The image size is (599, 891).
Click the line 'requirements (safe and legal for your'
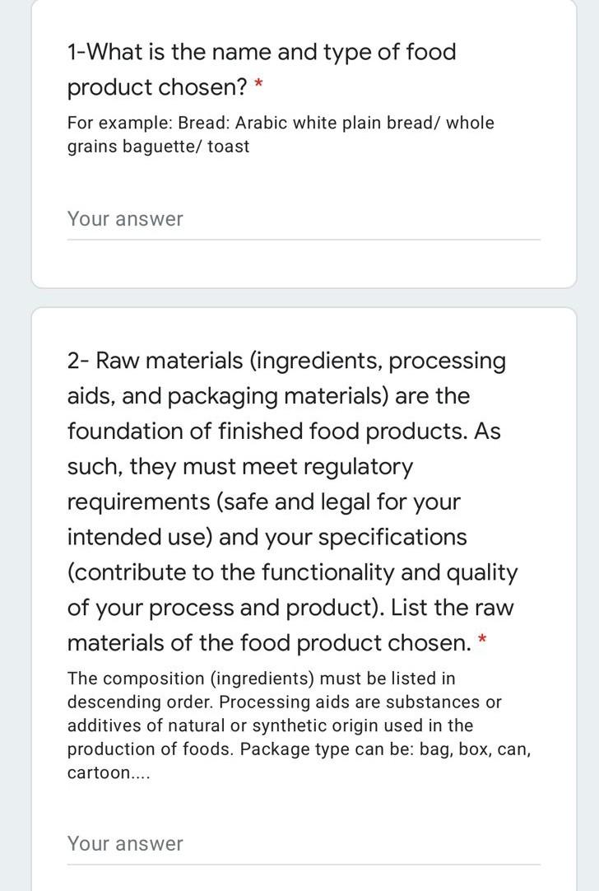(x=264, y=502)
